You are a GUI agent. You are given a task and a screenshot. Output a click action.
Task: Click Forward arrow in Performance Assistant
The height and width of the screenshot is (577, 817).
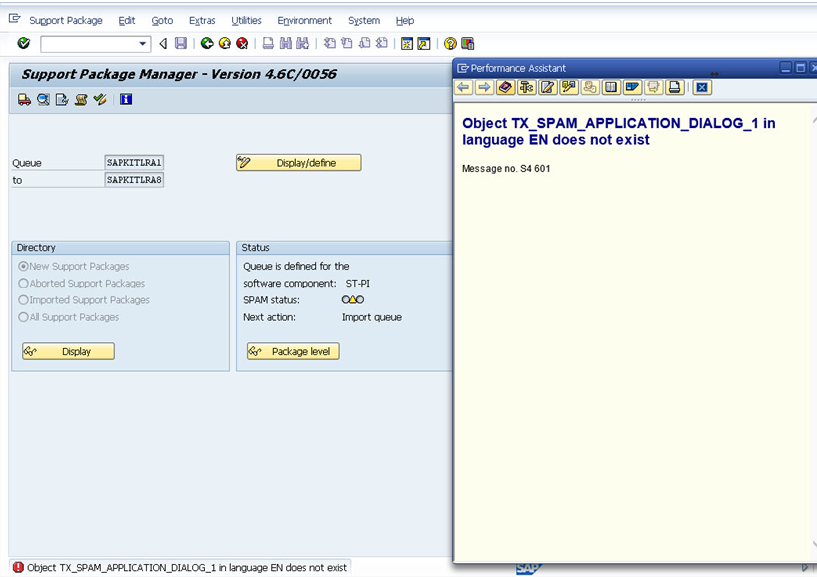(x=484, y=87)
